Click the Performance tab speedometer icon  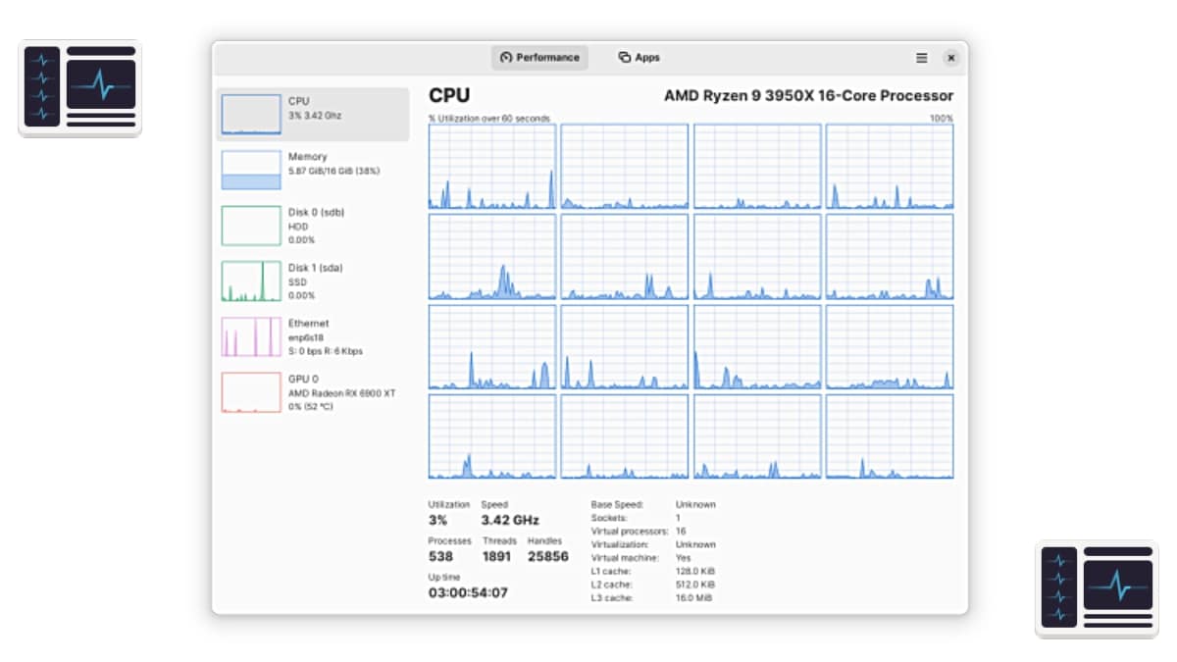tap(506, 58)
